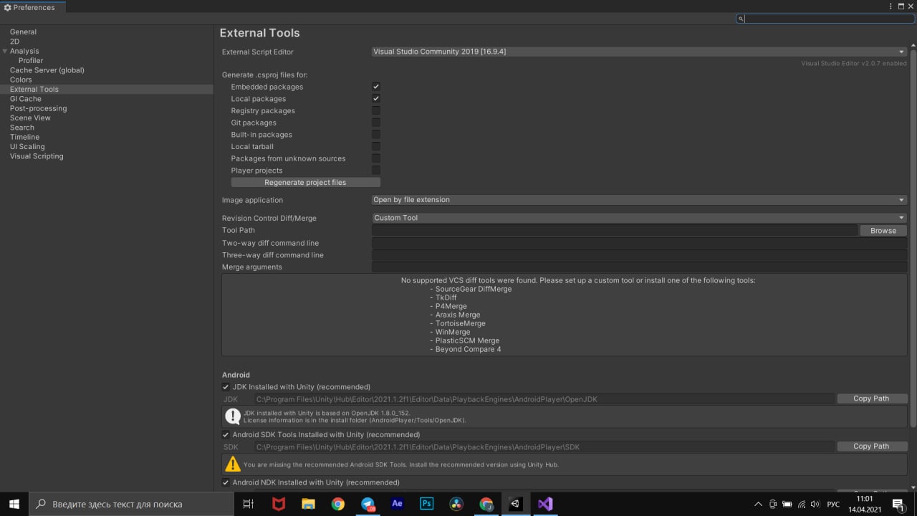Switch to Visual Studio in the taskbar
Screen dimensions: 917x516
click(x=545, y=504)
